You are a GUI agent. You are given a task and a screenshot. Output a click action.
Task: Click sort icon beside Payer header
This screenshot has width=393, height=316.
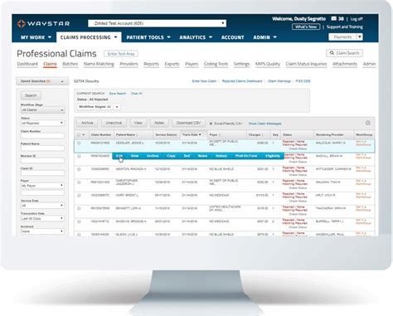(220, 134)
